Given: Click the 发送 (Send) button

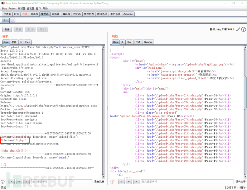Looking at the screenshot, I should pos(7,29).
